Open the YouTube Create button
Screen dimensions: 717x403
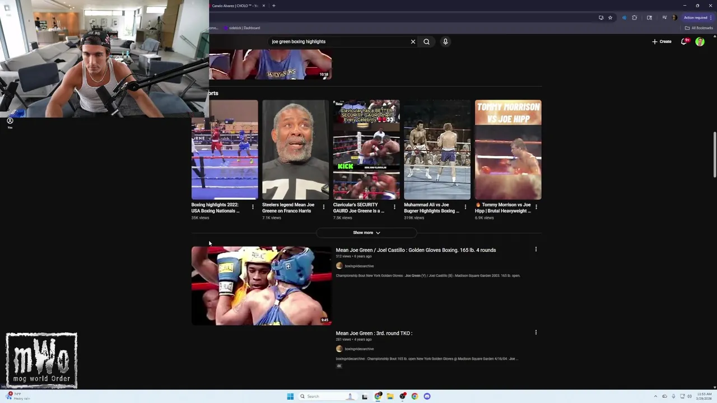[x=662, y=41]
